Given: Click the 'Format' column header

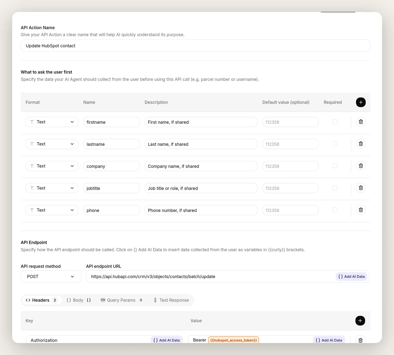Looking at the screenshot, I should pyautogui.click(x=33, y=102).
